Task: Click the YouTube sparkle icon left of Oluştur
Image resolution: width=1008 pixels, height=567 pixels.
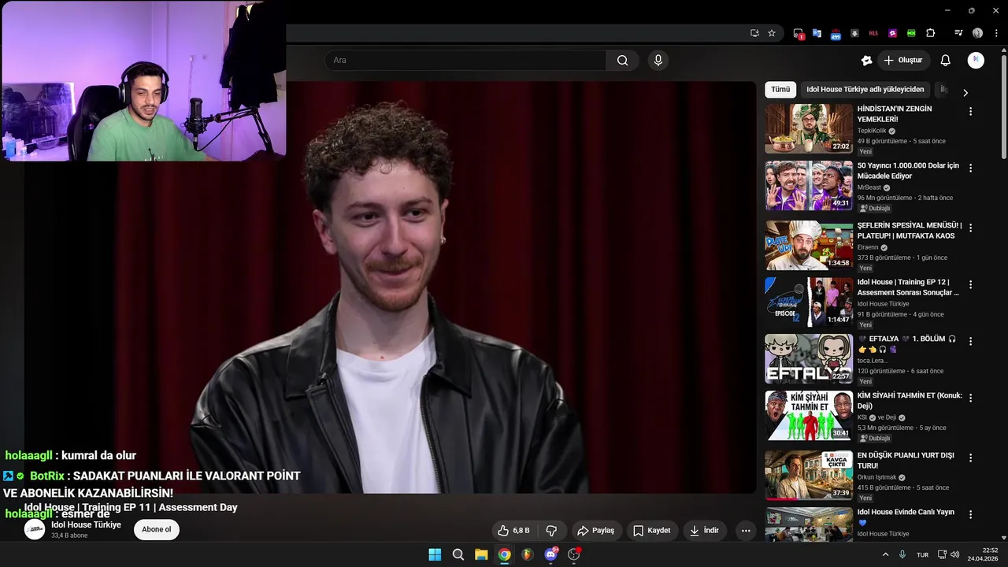Action: pos(867,61)
